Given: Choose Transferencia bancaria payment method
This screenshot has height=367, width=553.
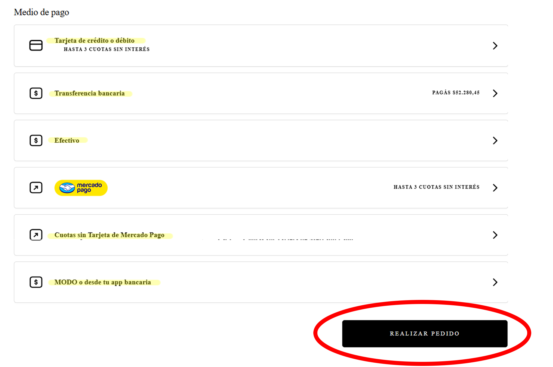Looking at the screenshot, I should (x=89, y=93).
